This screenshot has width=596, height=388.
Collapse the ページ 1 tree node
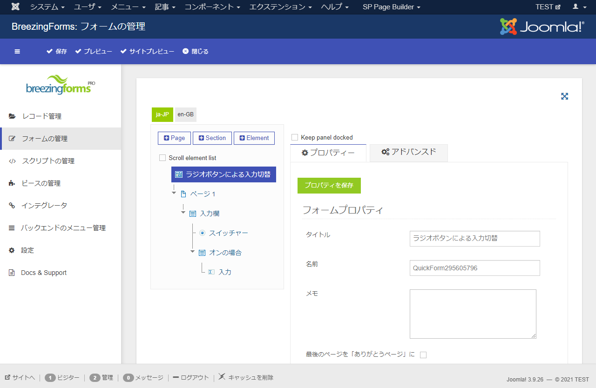pos(174,193)
